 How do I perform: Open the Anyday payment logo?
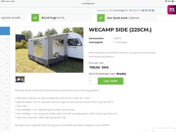click(121, 74)
